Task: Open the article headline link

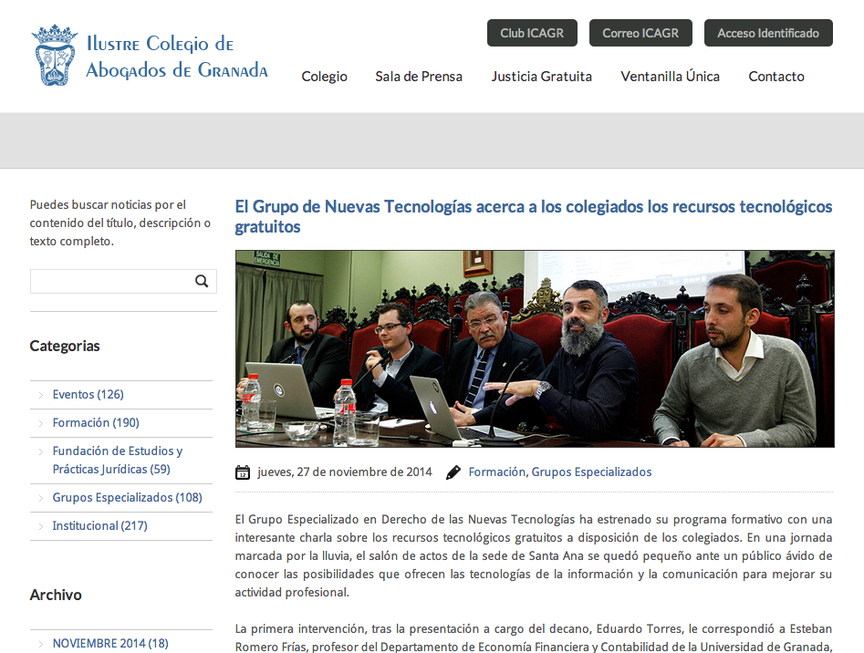Action: (x=534, y=216)
